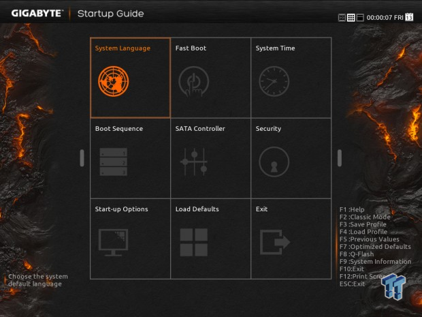Select the Security keyhole icon
This screenshot has width=422, height=317.
(274, 162)
